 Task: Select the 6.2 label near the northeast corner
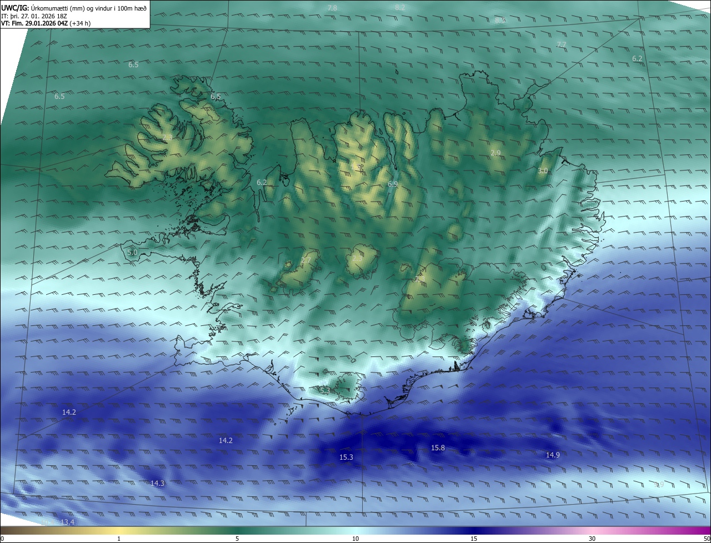pyautogui.click(x=637, y=58)
